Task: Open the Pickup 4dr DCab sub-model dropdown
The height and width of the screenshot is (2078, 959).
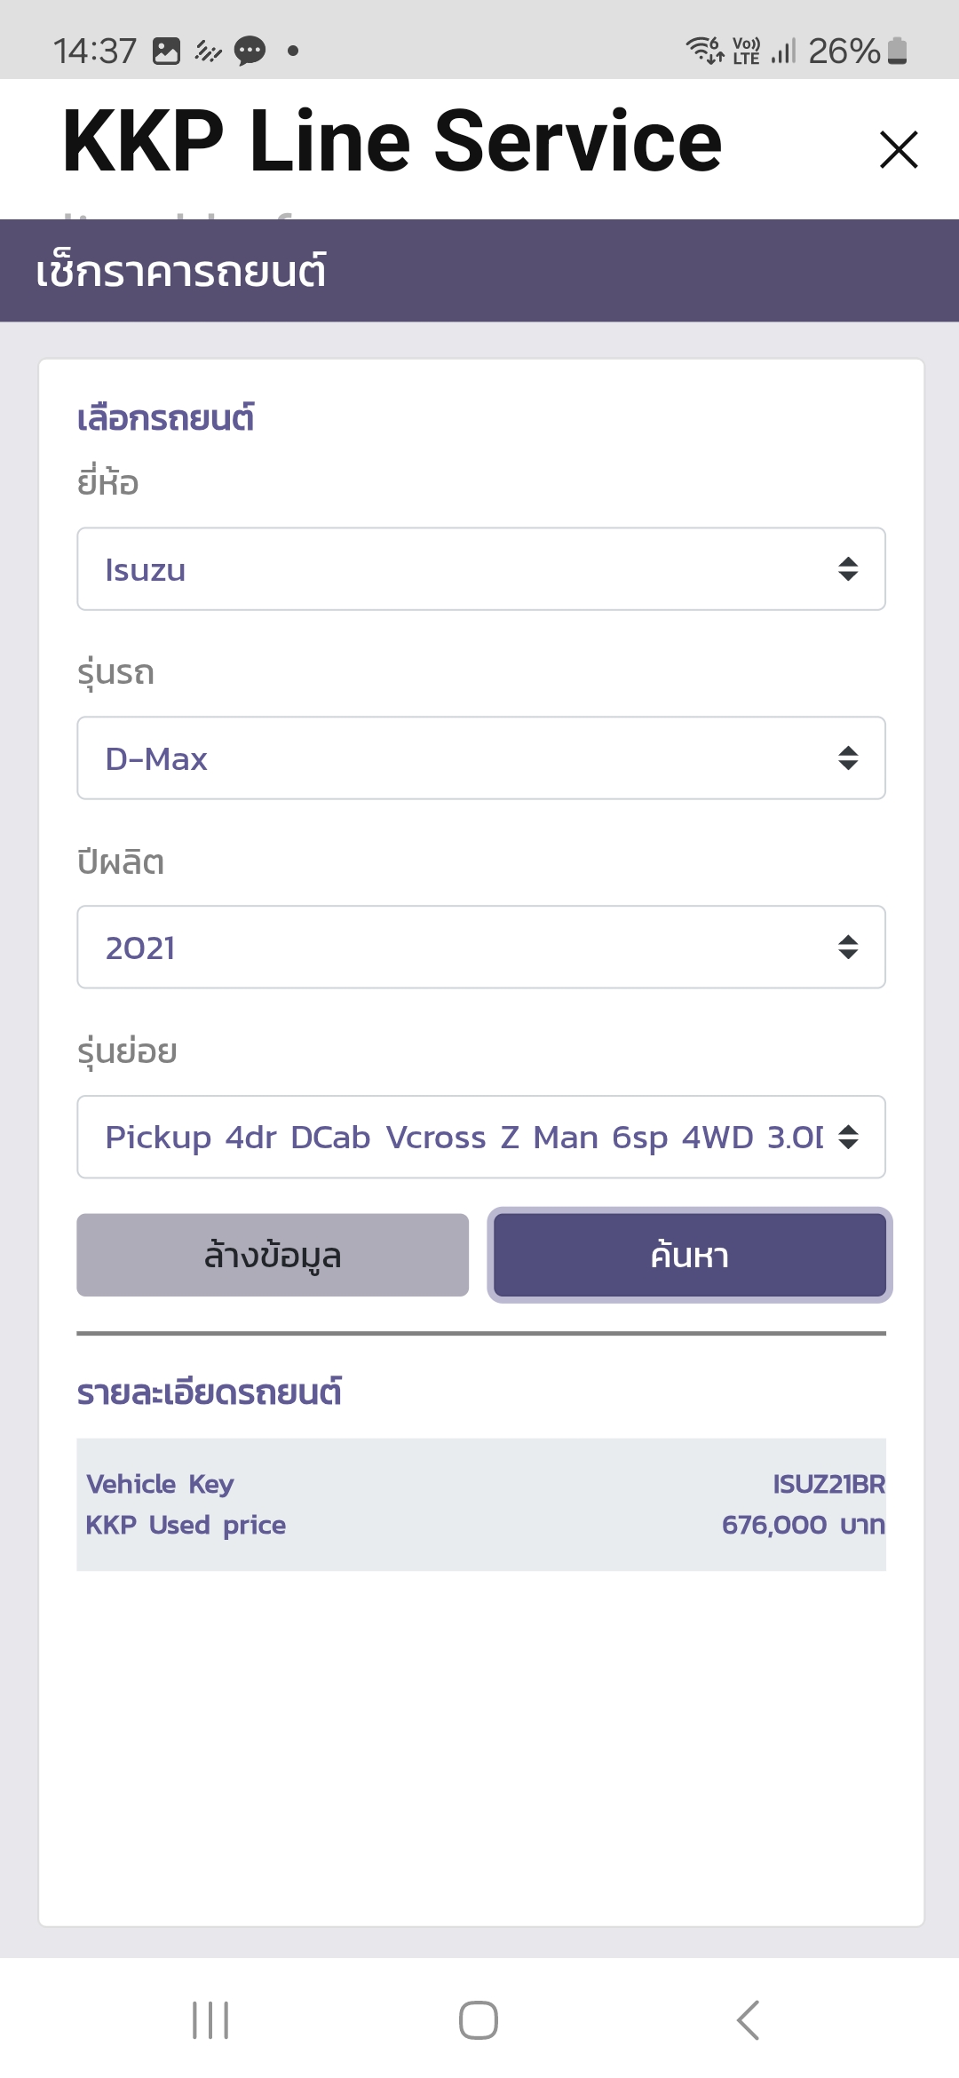Action: click(x=480, y=1137)
